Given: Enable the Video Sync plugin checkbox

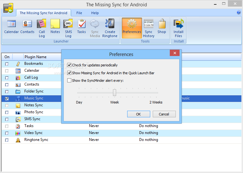Looking at the screenshot, I should [7, 133].
